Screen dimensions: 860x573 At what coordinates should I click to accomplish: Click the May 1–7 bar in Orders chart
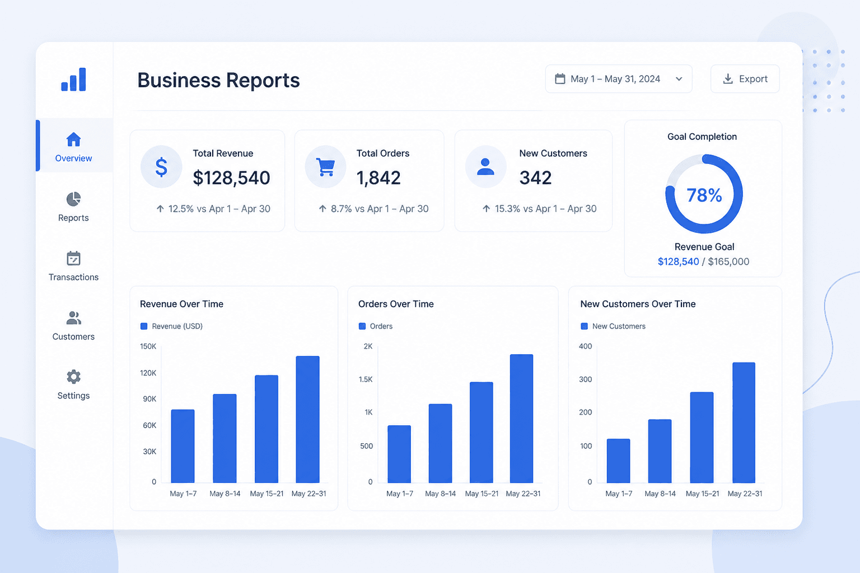click(399, 454)
